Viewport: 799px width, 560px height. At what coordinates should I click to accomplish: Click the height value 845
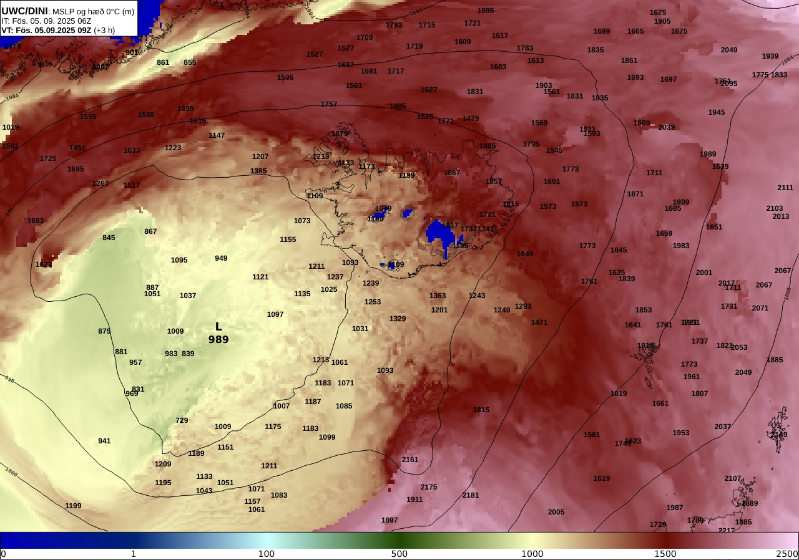click(x=109, y=238)
